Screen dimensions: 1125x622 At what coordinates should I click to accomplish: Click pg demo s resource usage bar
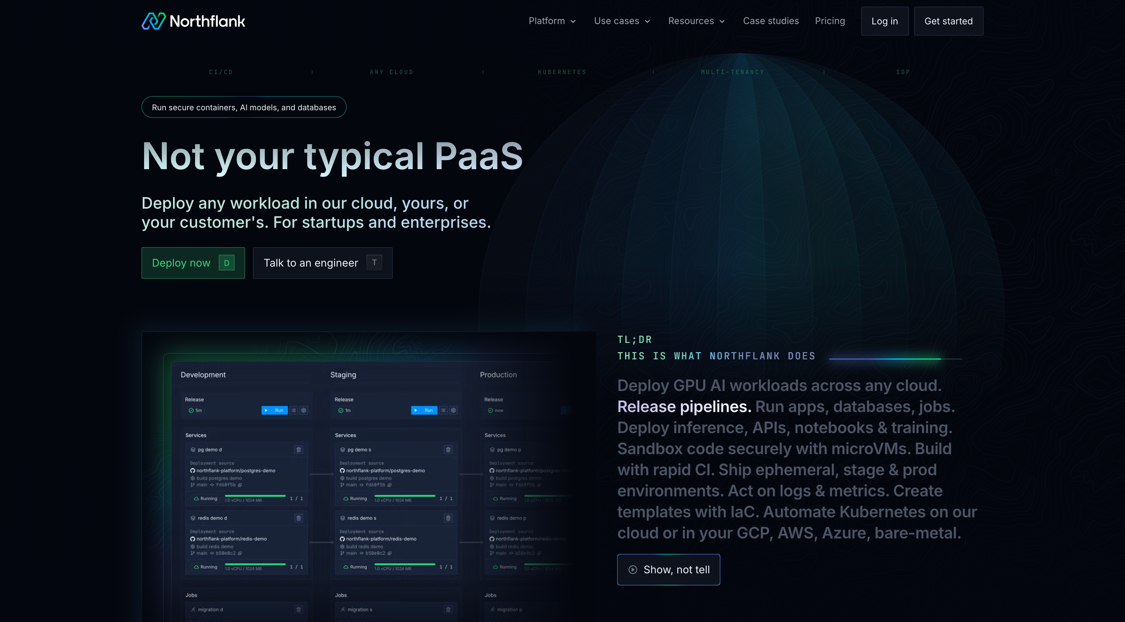pos(404,496)
